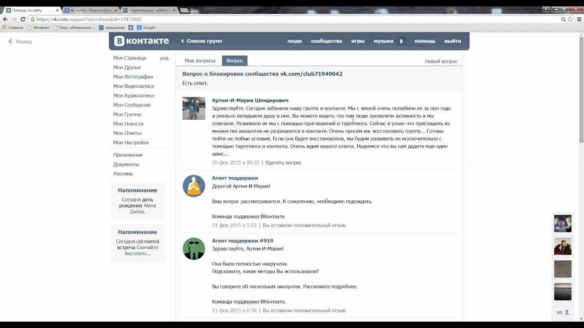Open the zoom magnifier icon in address bar
Screen dimensions: 584x328
point(563,19)
